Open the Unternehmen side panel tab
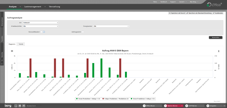 [x=2, y=22]
